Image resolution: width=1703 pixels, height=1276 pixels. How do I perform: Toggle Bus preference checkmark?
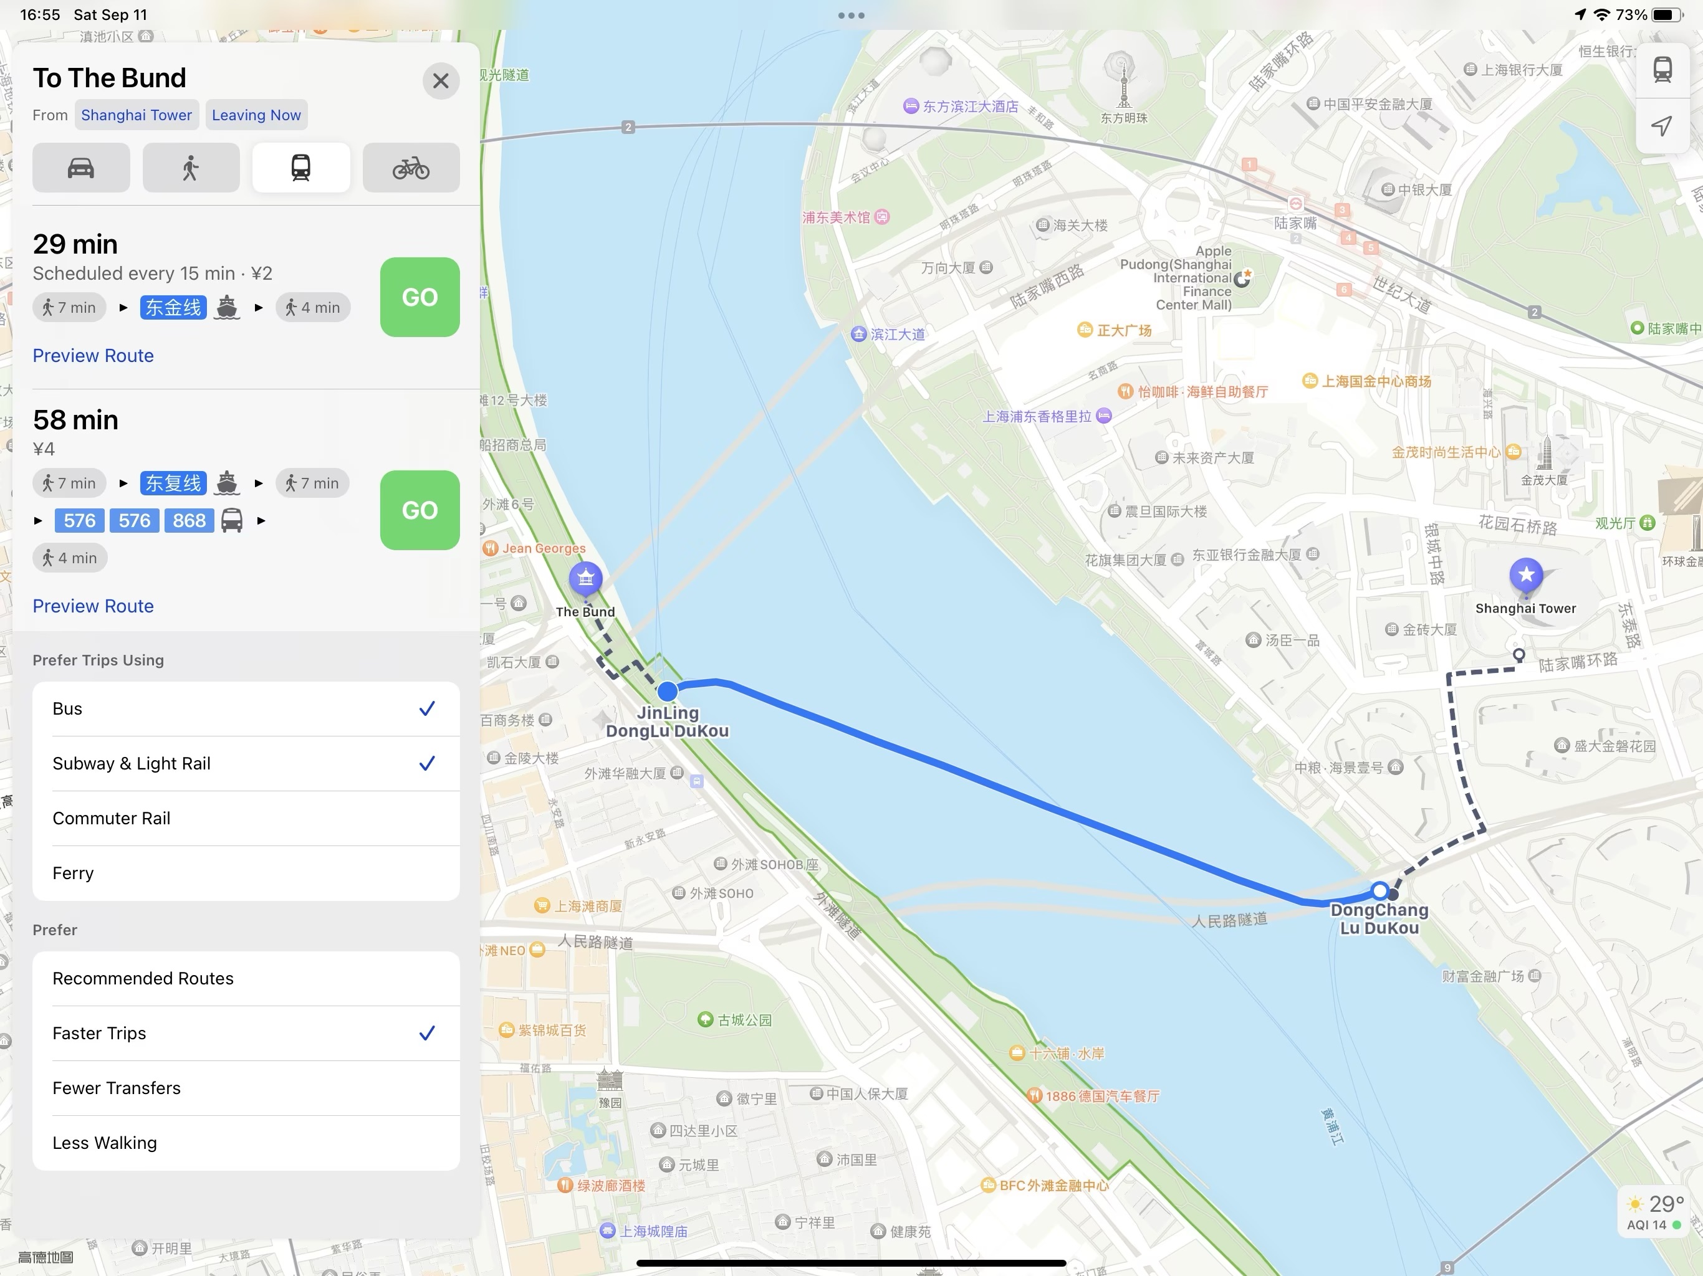(x=246, y=709)
